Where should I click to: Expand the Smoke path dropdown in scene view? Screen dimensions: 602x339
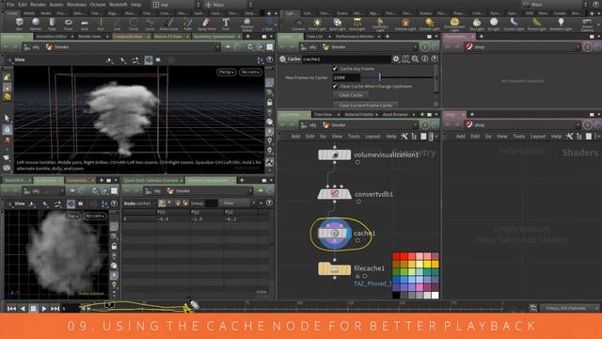coord(217,47)
